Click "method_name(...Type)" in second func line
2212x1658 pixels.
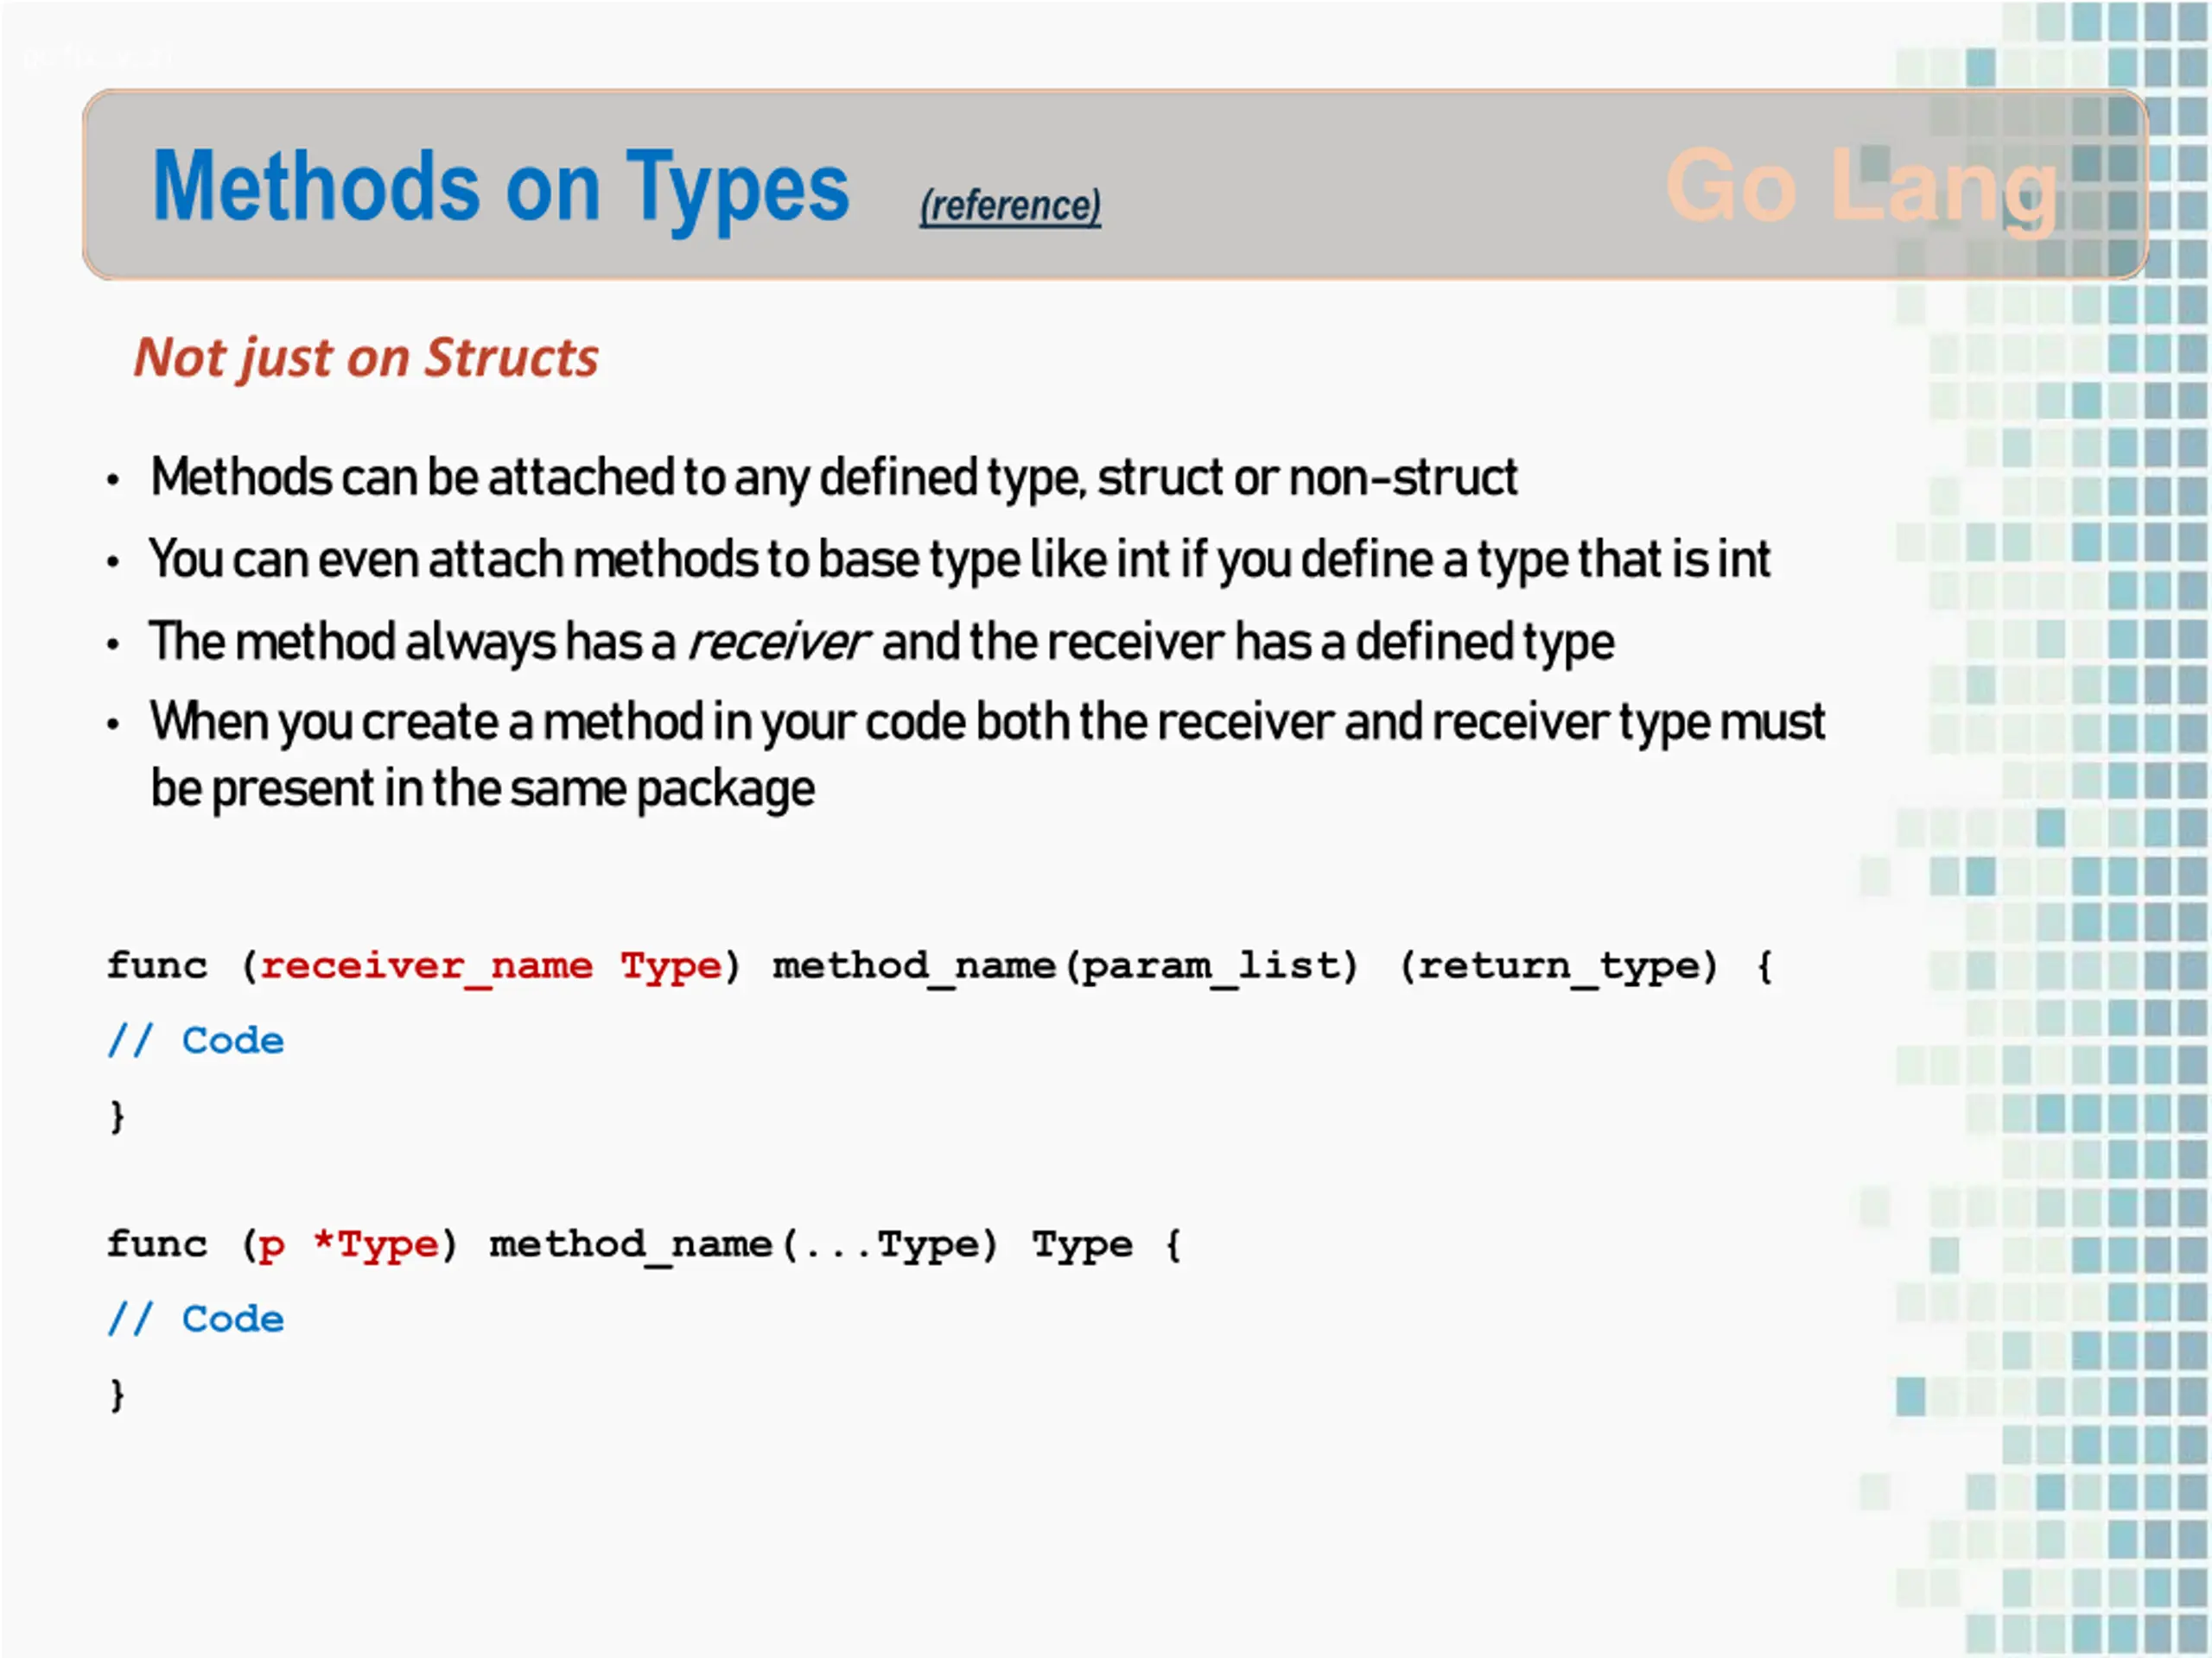[744, 1245]
